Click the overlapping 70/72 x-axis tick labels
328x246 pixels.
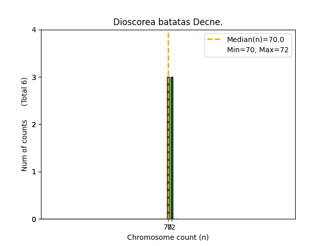170,227
